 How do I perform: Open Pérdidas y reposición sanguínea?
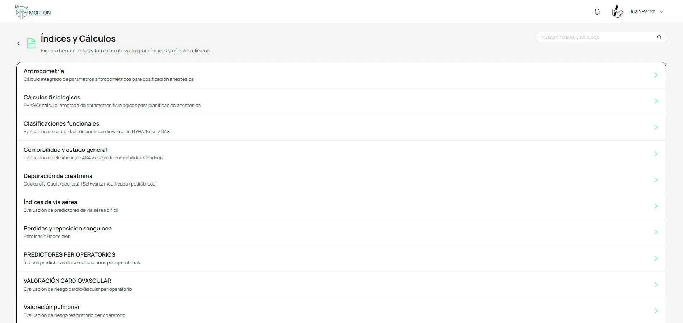(x=341, y=232)
